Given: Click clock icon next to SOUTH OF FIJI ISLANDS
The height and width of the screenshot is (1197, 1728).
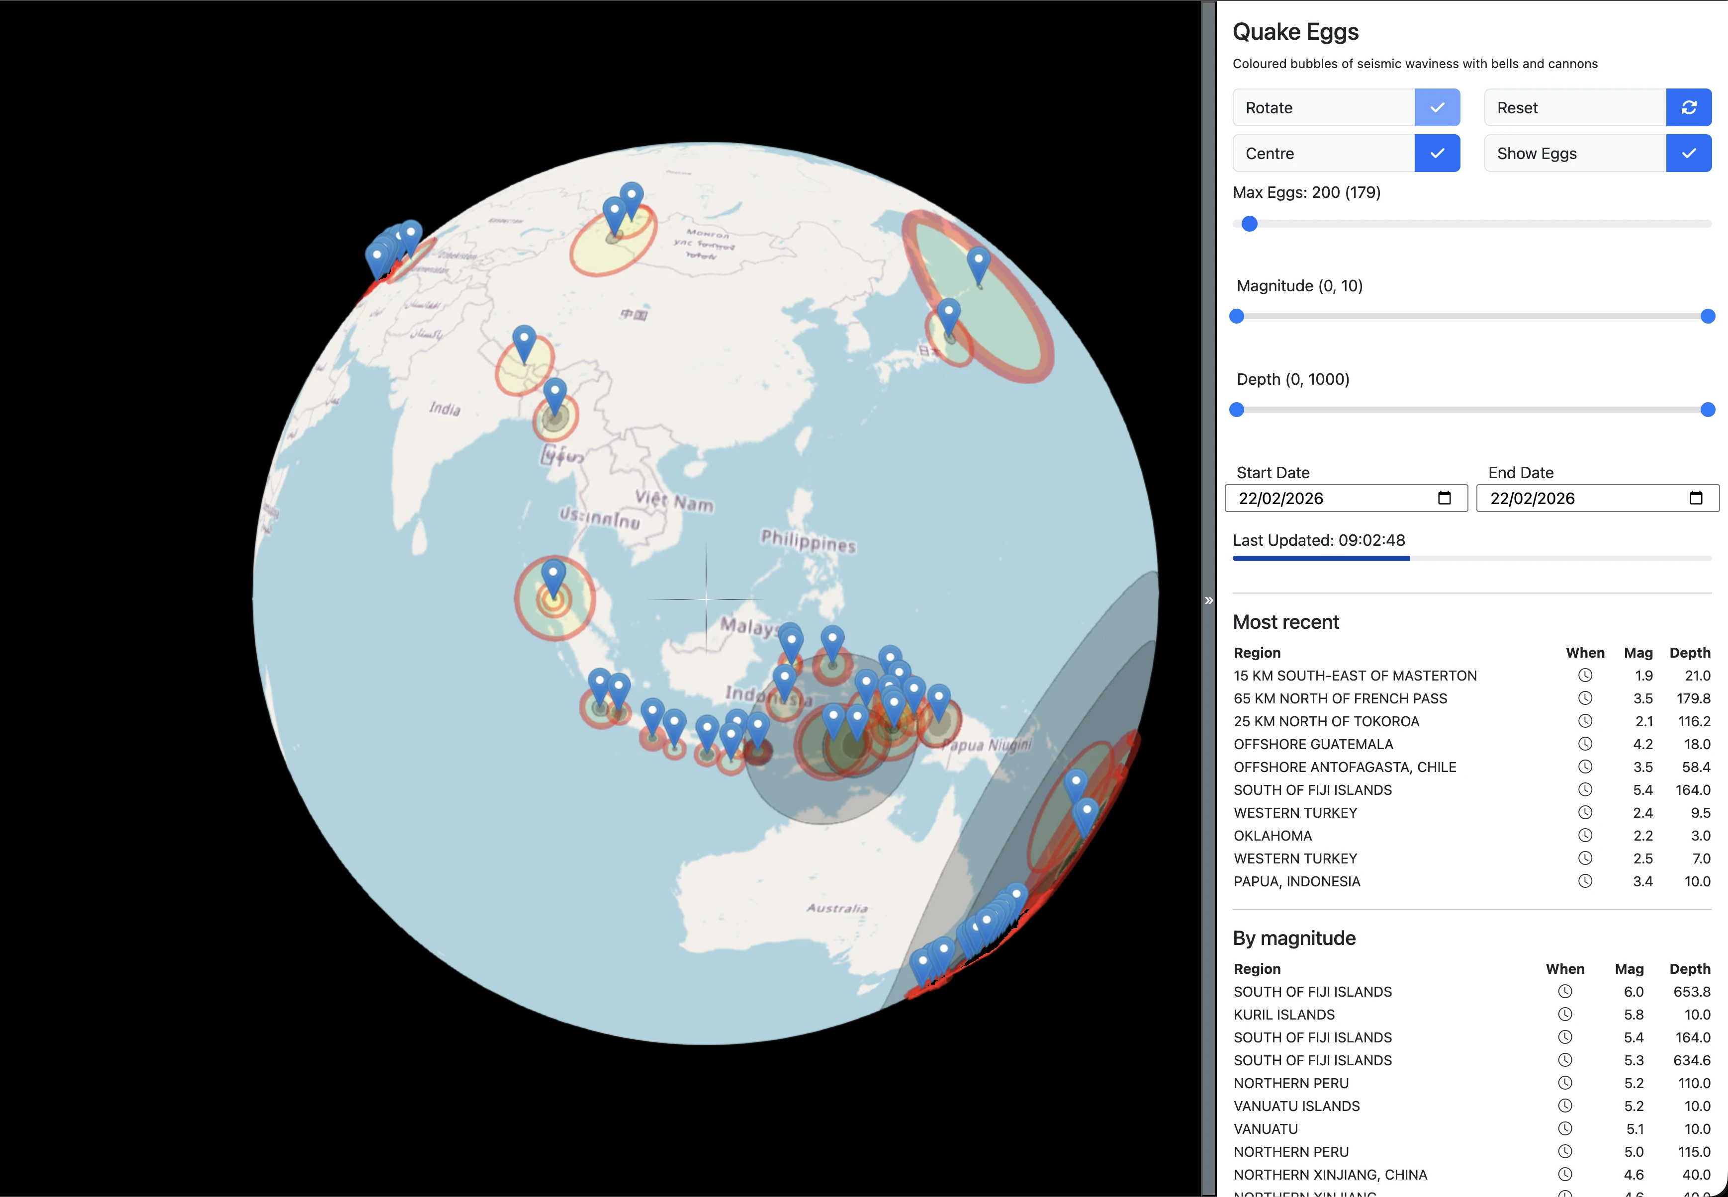Looking at the screenshot, I should point(1585,789).
